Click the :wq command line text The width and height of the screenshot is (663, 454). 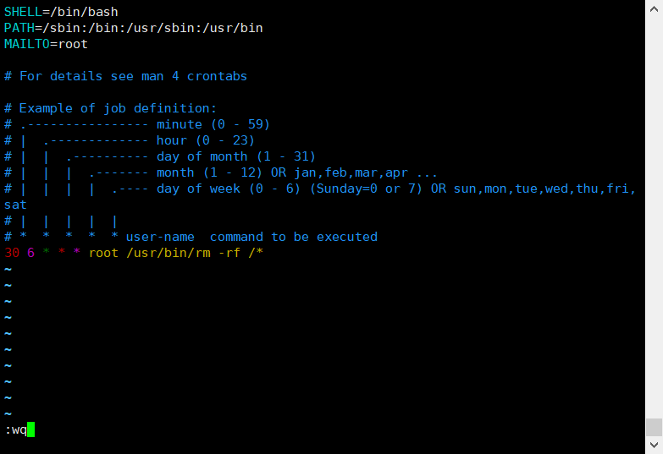[x=15, y=430]
